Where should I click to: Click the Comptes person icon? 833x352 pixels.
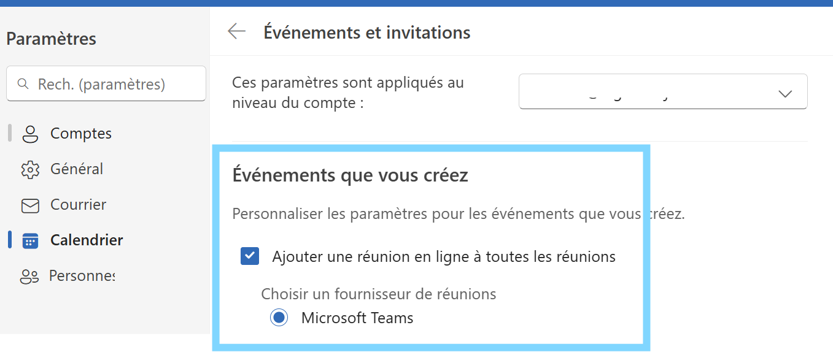pos(29,134)
